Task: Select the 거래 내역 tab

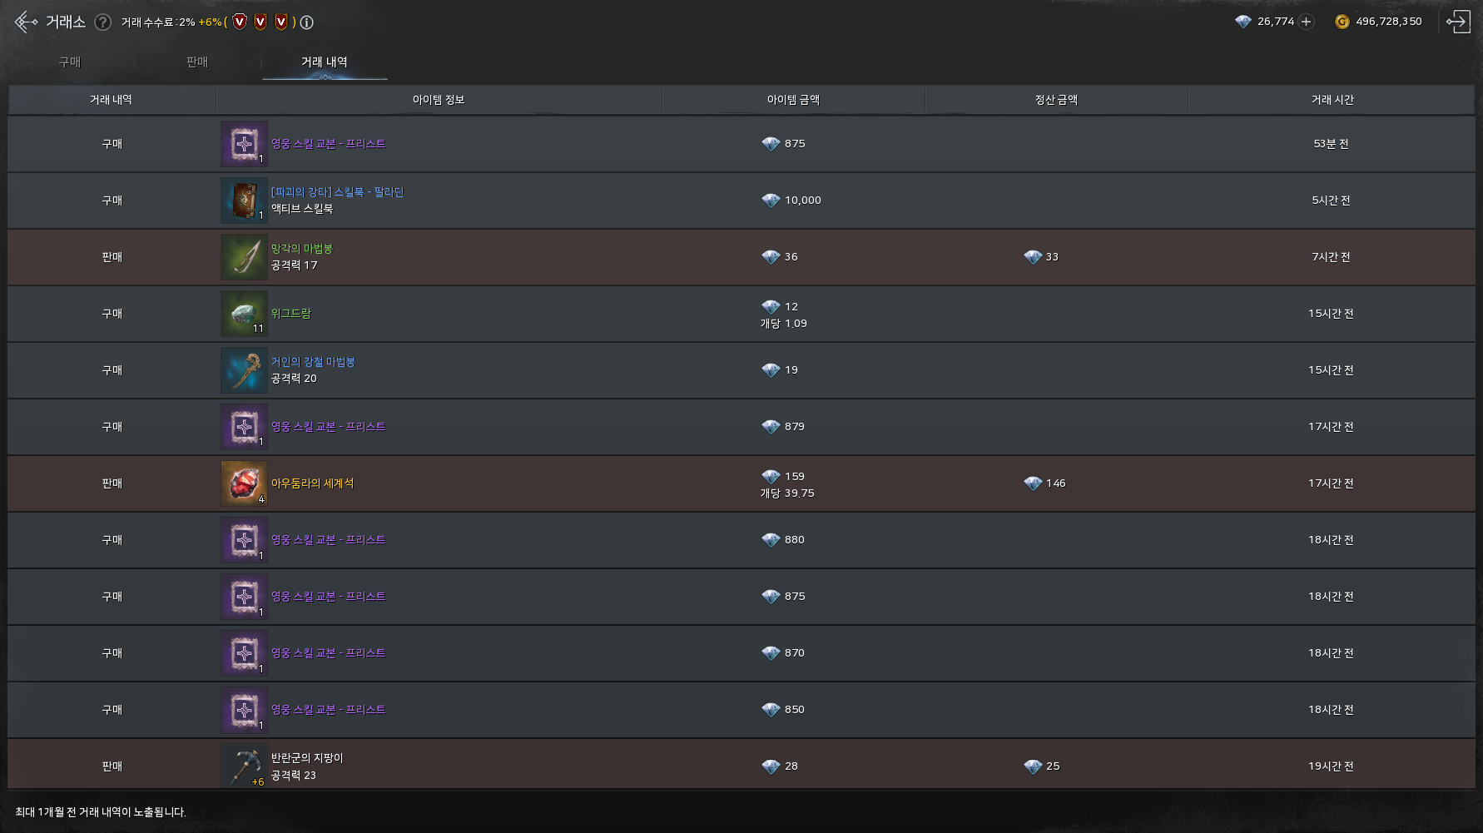Action: tap(325, 62)
